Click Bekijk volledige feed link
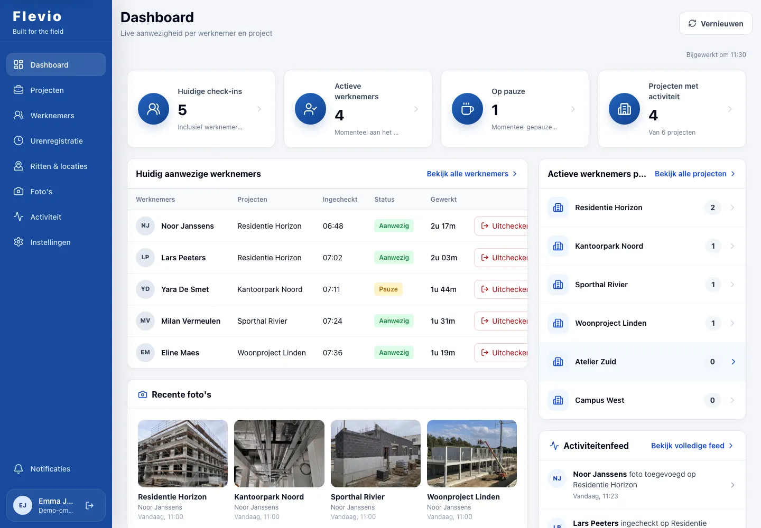The width and height of the screenshot is (761, 528). pyautogui.click(x=692, y=446)
